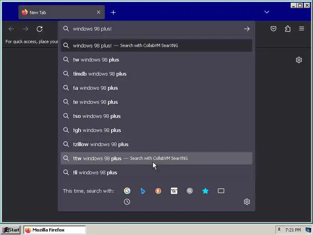The image size is (313, 235).
Task: Maximize the Firefox window
Action: (x=300, y=5)
